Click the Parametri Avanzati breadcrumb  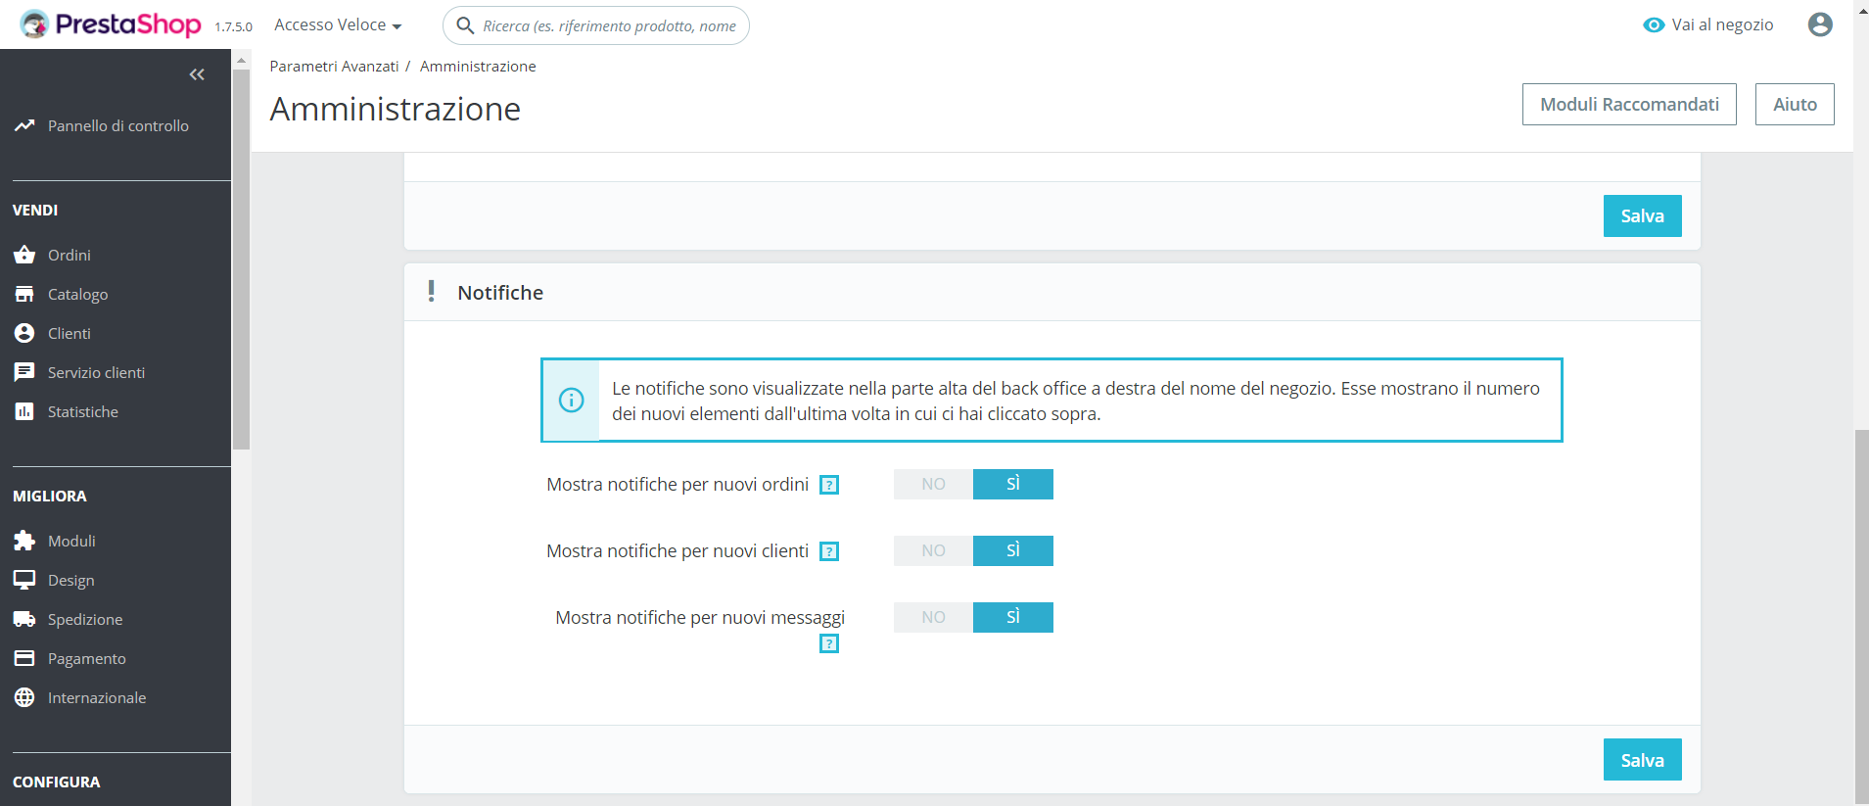[x=335, y=66]
